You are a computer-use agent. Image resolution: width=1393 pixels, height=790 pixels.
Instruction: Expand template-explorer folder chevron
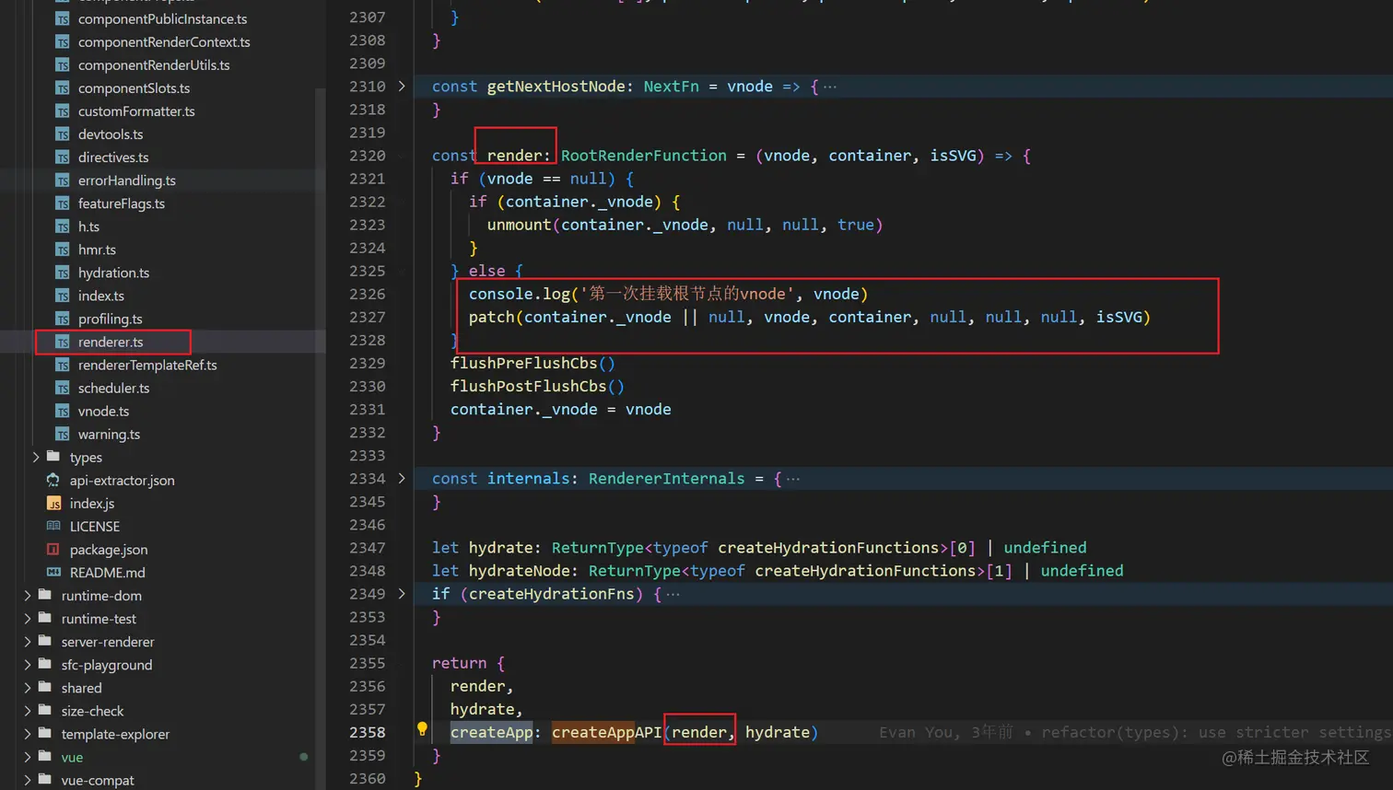(28, 734)
